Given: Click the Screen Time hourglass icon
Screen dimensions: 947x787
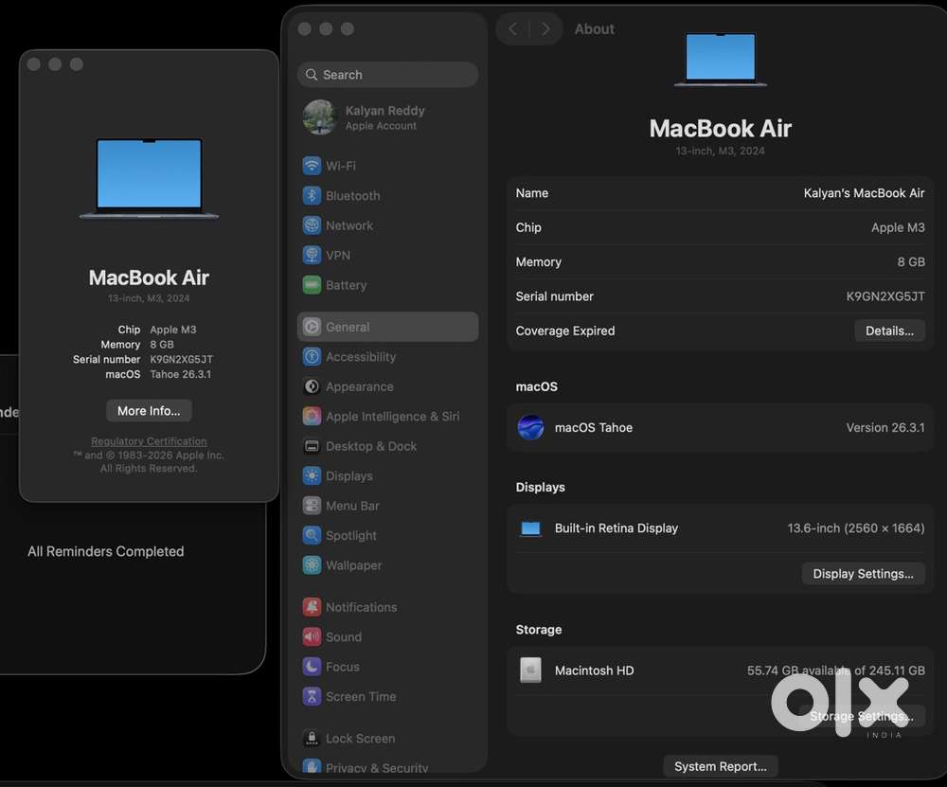Looking at the screenshot, I should point(312,697).
